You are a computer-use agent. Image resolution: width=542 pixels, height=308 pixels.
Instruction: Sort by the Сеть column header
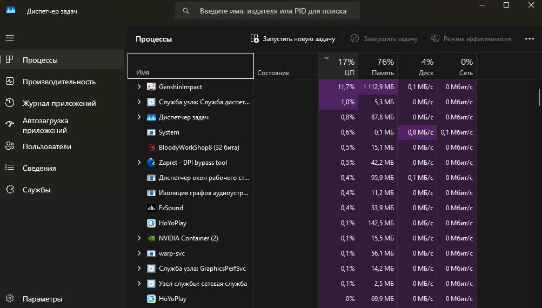pos(457,66)
